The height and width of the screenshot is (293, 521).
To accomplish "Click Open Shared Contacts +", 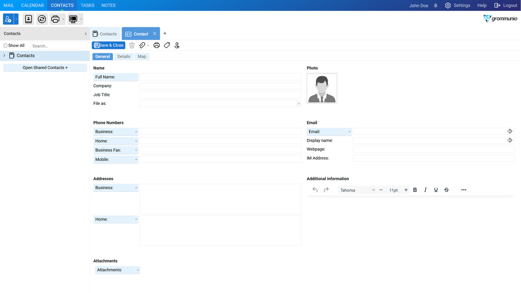I will click(45, 68).
